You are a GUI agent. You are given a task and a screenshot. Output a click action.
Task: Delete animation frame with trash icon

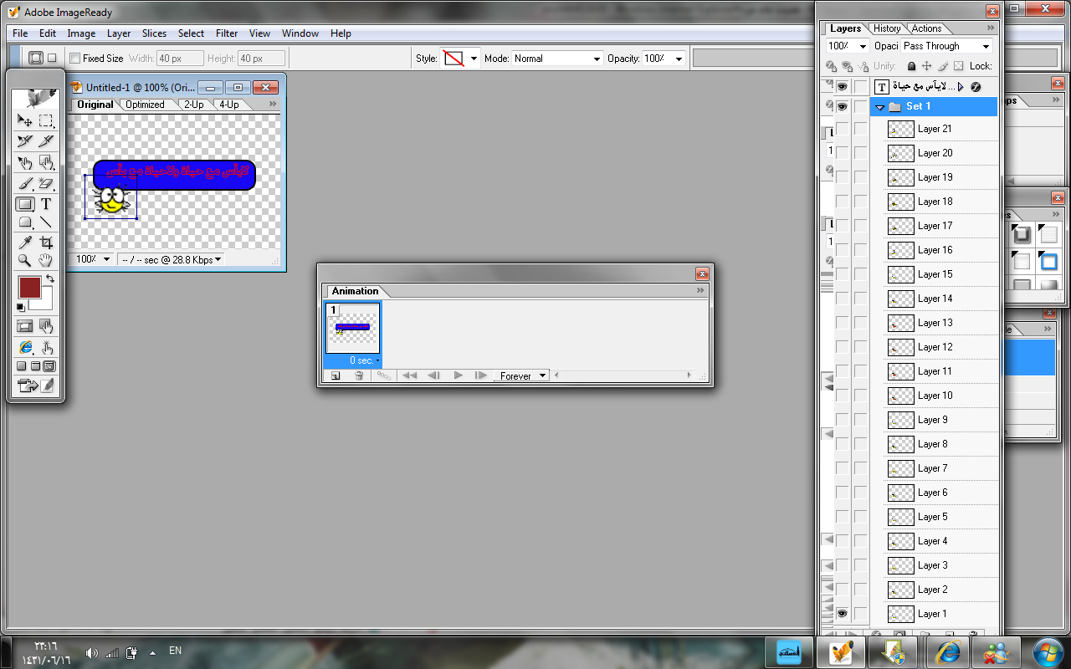pyautogui.click(x=359, y=375)
